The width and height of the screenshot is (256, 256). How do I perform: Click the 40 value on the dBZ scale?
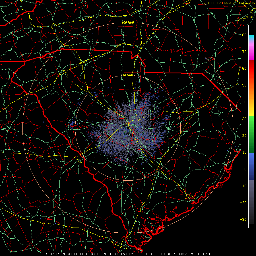pyautogui.click(x=244, y=102)
